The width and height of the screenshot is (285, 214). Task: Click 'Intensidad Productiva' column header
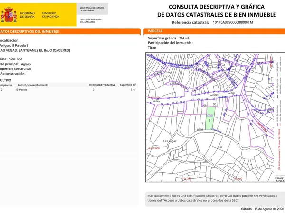102,85
